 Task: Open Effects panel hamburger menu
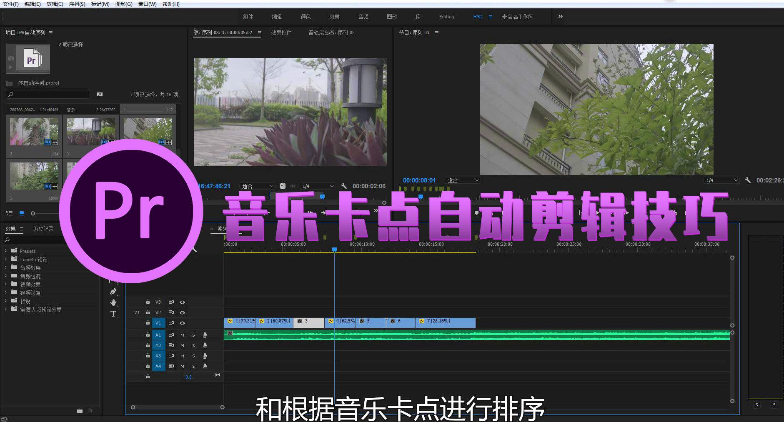click(x=22, y=229)
